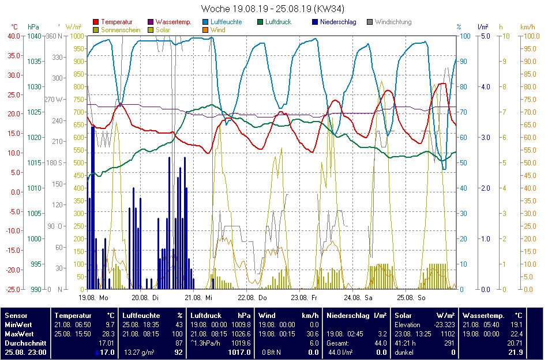This screenshot has width=548, height=360.
Task: Click the minimum temperature value '9.7'
Action: coord(110,325)
